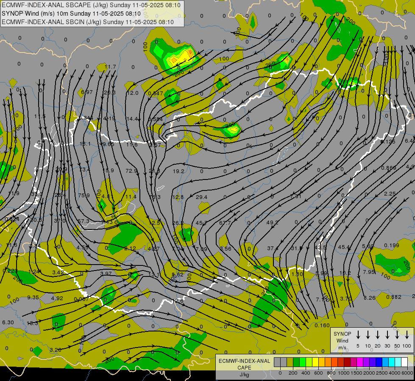
Task: Click the 3.56 value on the map
Action: click(x=226, y=248)
